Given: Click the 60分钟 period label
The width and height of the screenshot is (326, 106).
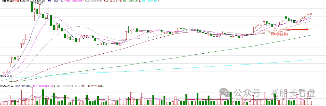Looking at the screenshot, I should [15, 1].
